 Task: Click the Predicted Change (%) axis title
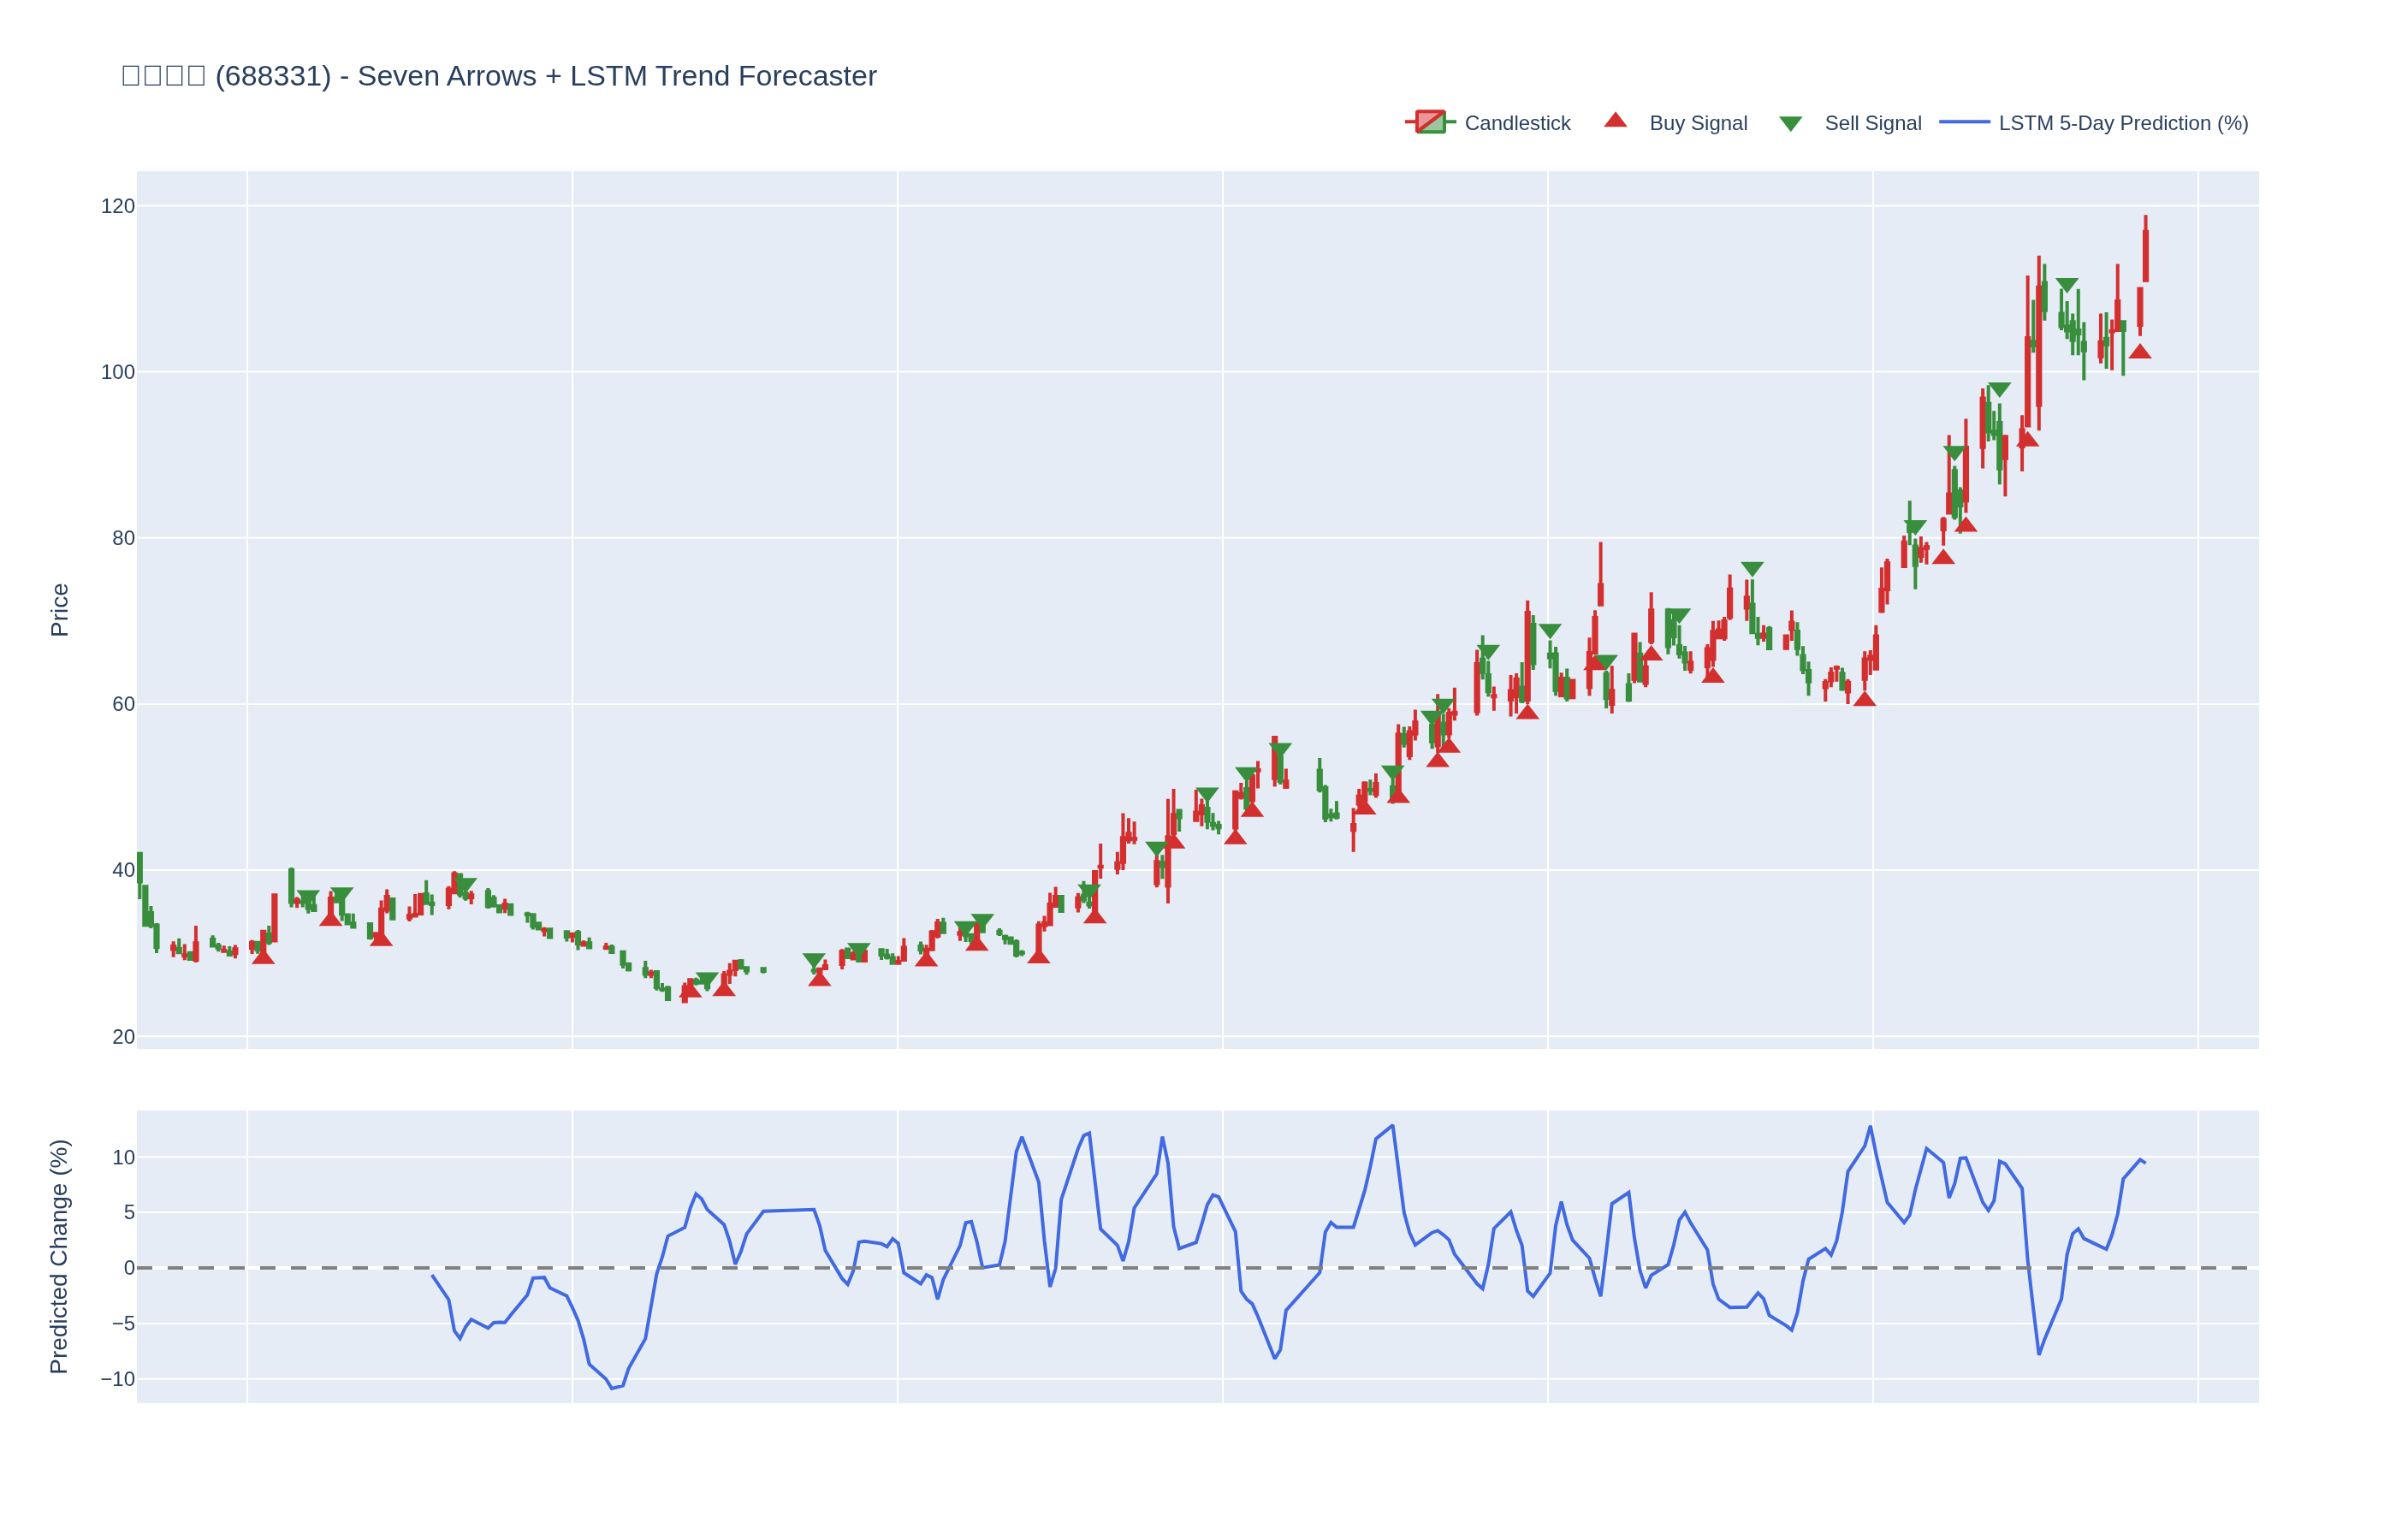click(60, 1256)
